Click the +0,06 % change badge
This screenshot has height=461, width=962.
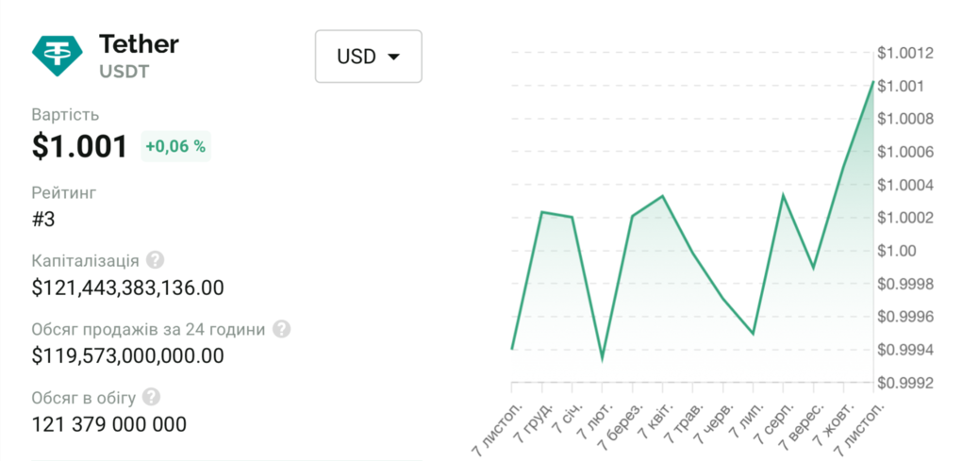click(175, 146)
